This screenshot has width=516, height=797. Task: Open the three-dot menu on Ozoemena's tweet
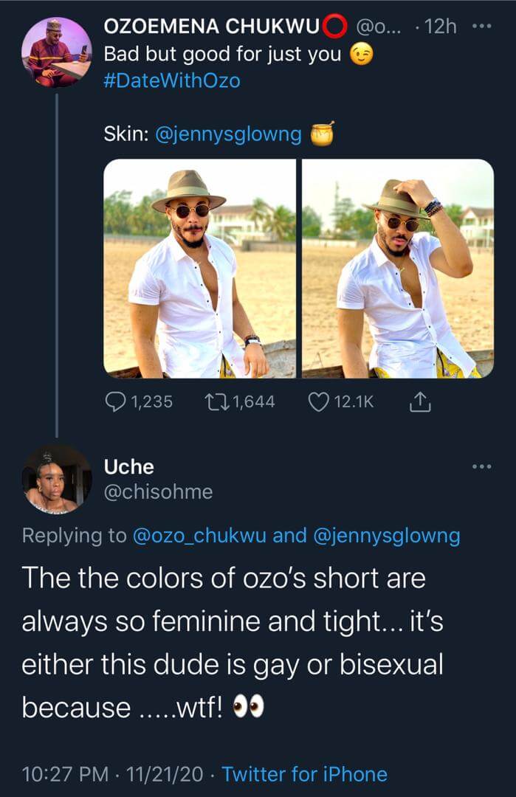click(482, 26)
